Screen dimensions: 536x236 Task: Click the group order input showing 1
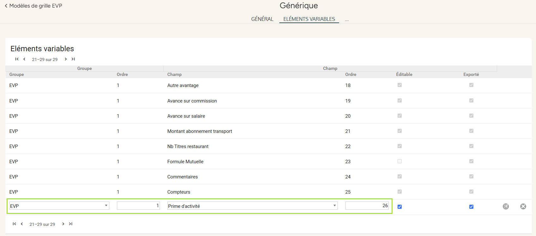click(x=138, y=206)
